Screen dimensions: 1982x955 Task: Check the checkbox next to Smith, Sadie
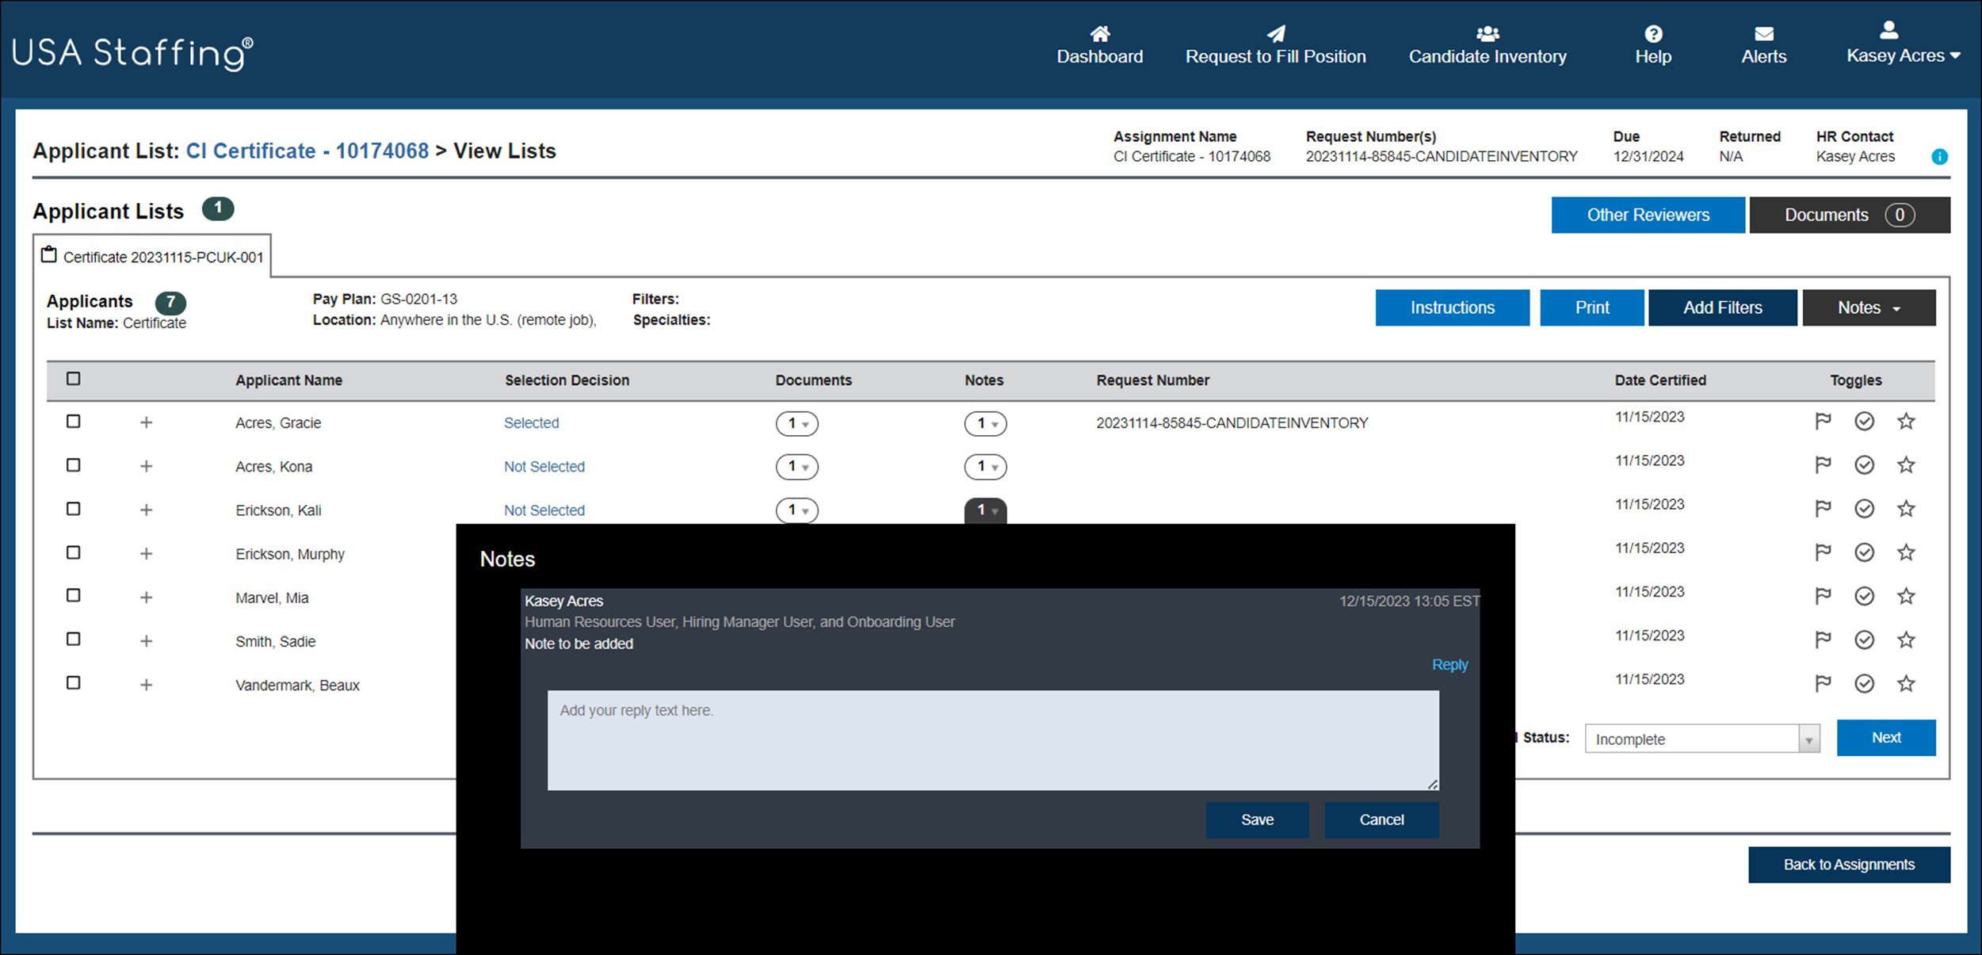(x=73, y=639)
